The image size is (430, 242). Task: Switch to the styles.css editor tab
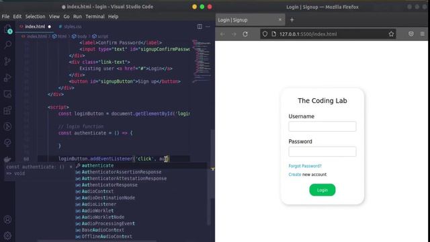click(x=70, y=27)
